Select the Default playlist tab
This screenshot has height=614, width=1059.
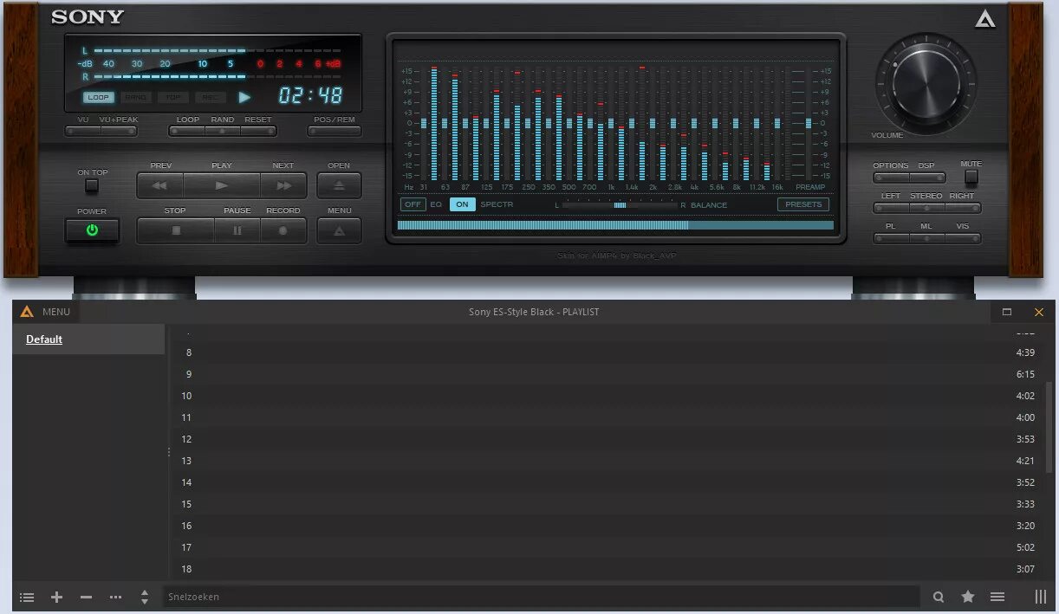point(44,339)
